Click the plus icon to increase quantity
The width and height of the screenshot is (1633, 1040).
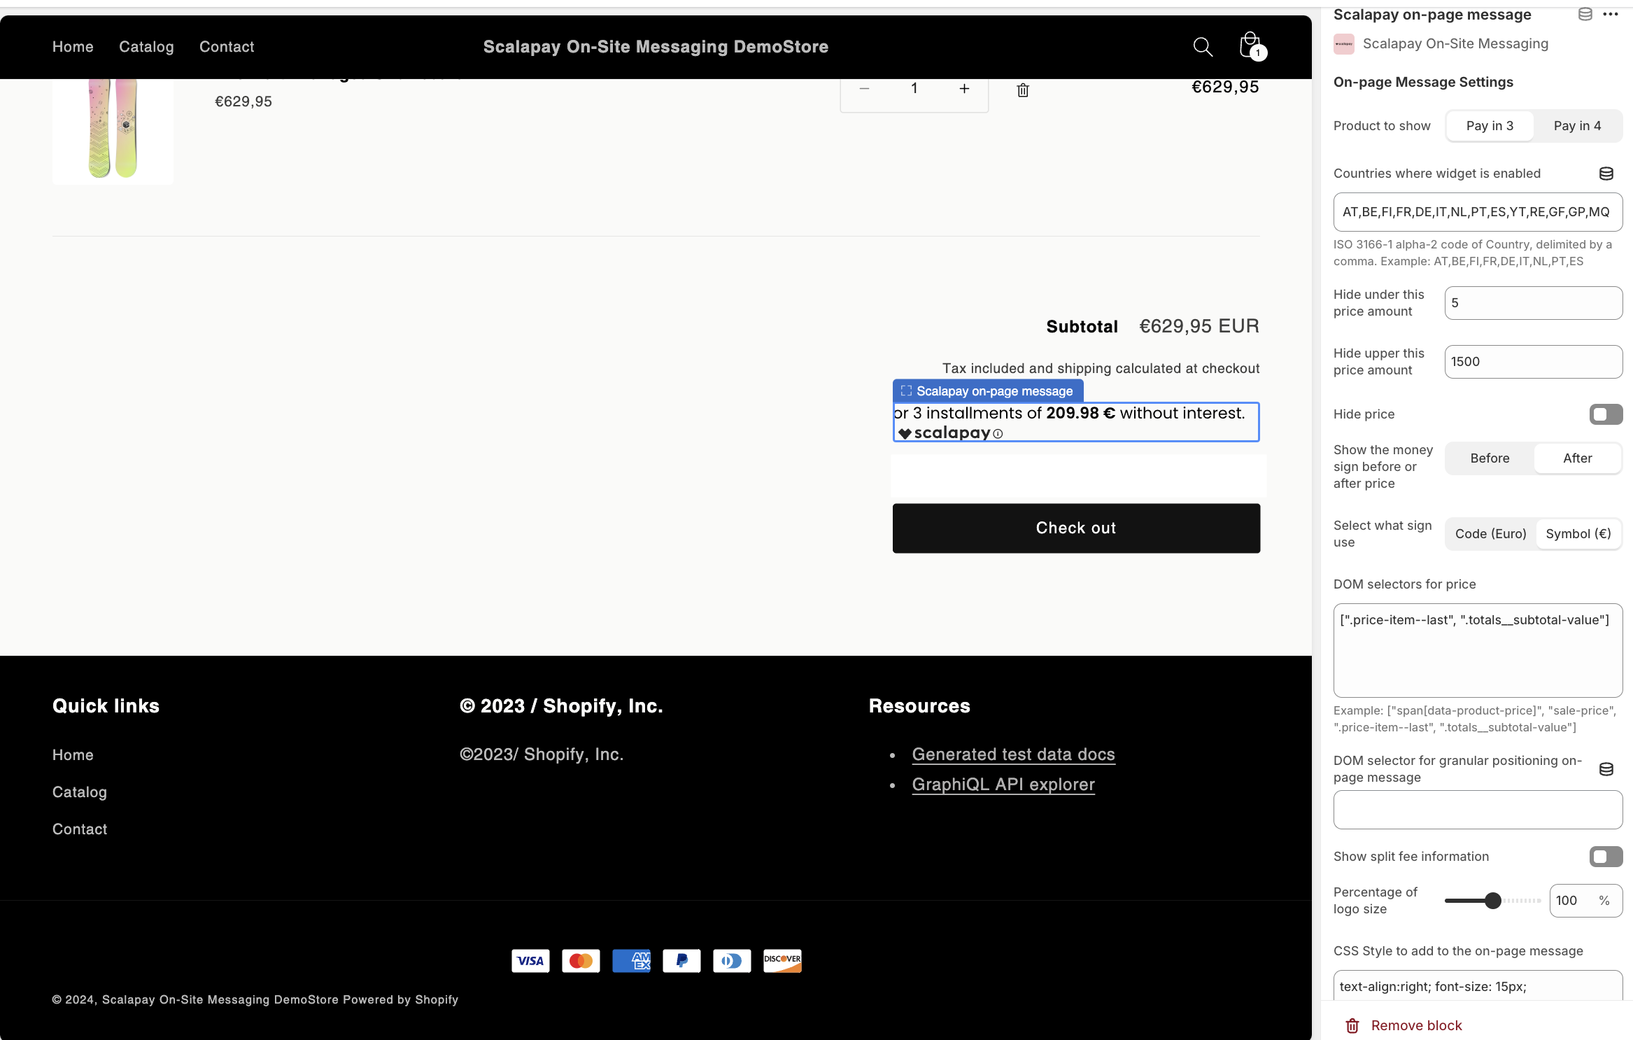pos(963,89)
